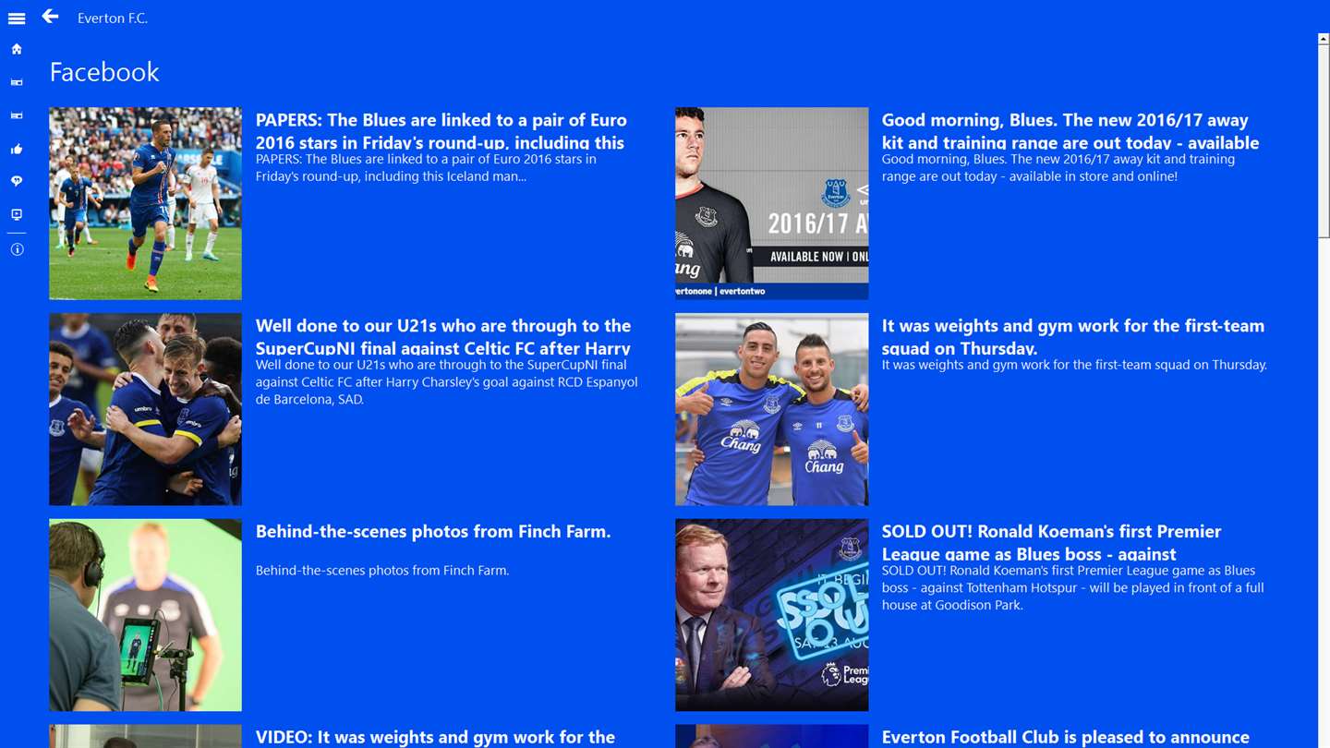This screenshot has height=748, width=1330.
Task: Open Behind-the-scenes photos from Finch Farm
Action: pyautogui.click(x=433, y=532)
